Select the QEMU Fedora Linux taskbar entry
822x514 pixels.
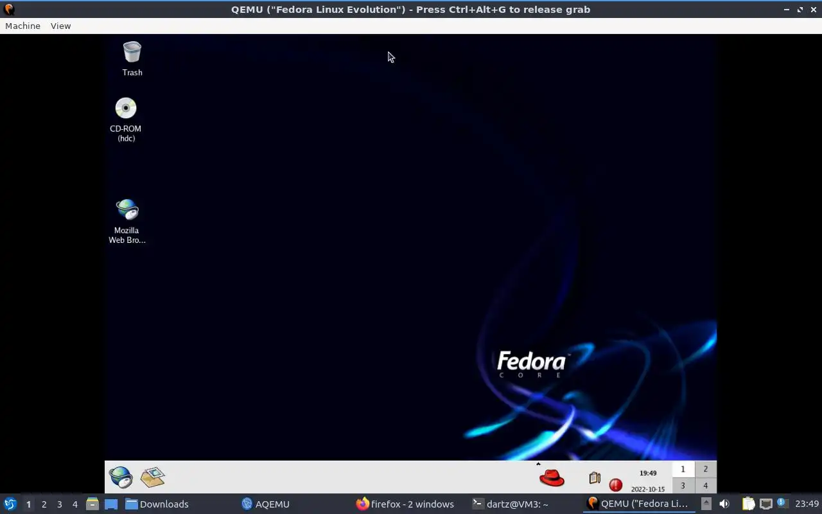[x=638, y=504]
